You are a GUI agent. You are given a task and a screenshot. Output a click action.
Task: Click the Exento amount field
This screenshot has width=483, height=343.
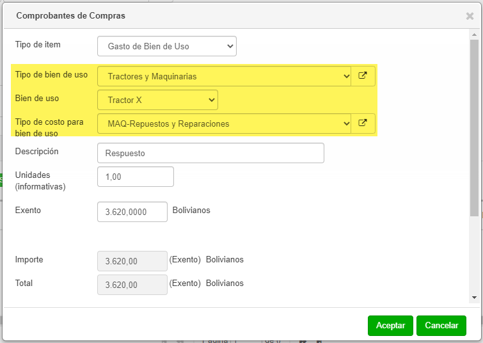pyautogui.click(x=132, y=212)
